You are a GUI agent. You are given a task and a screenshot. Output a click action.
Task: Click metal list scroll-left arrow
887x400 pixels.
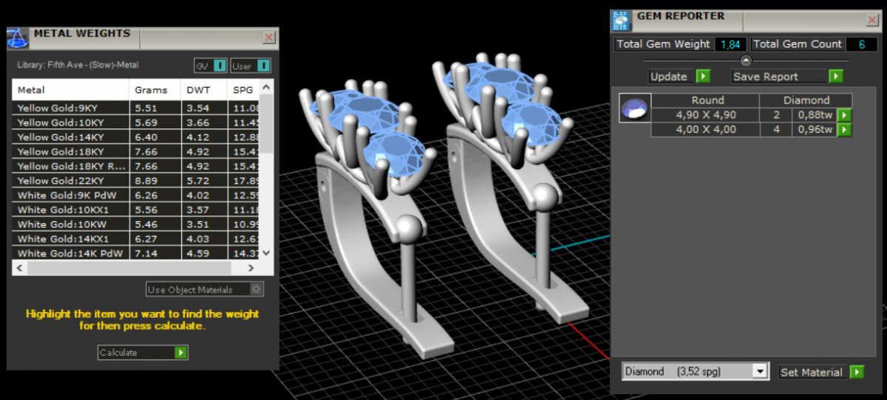pyautogui.click(x=19, y=268)
